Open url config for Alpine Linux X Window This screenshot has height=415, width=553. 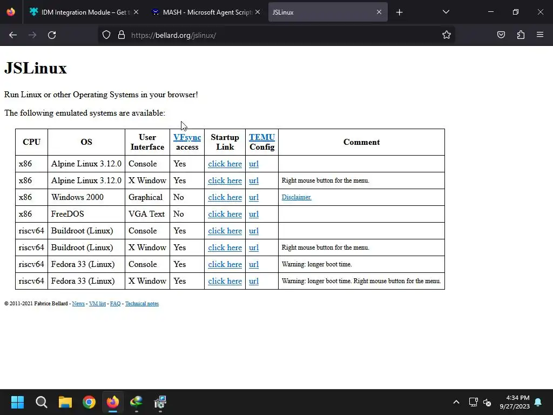pyautogui.click(x=254, y=180)
